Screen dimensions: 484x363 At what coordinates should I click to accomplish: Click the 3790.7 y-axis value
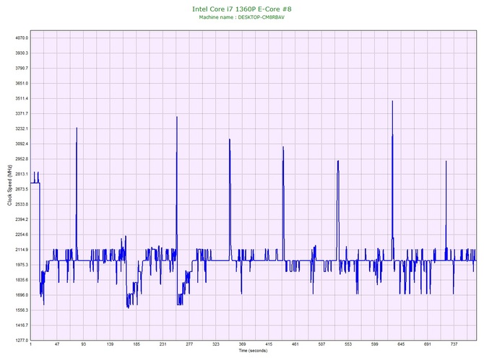tap(22, 68)
